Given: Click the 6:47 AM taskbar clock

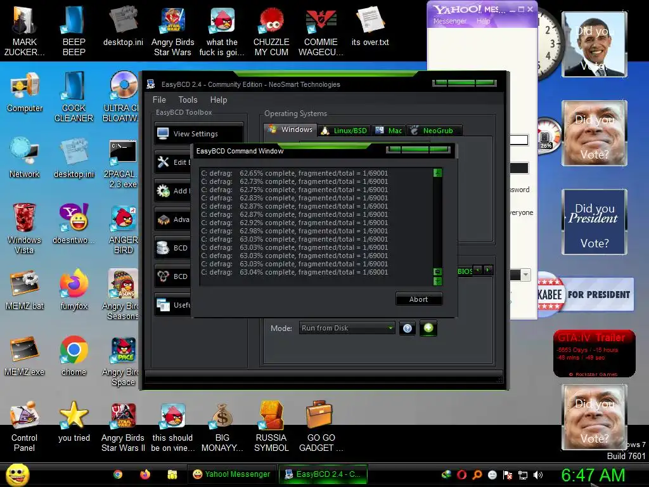Looking at the screenshot, I should [x=593, y=475].
